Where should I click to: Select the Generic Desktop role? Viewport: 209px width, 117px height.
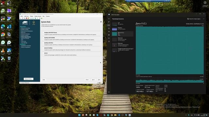(x=72, y=49)
